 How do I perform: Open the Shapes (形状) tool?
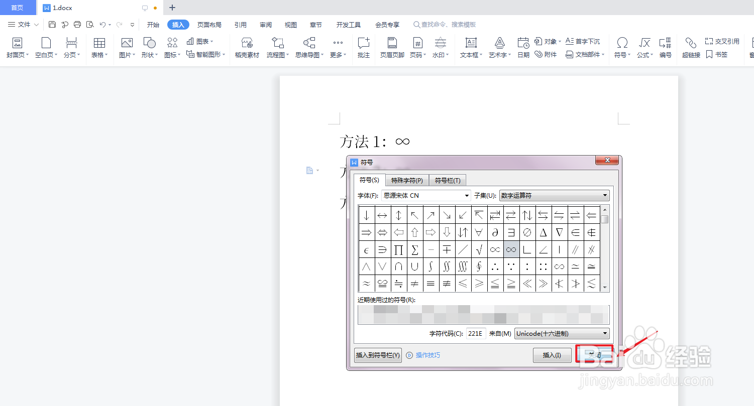(x=149, y=48)
